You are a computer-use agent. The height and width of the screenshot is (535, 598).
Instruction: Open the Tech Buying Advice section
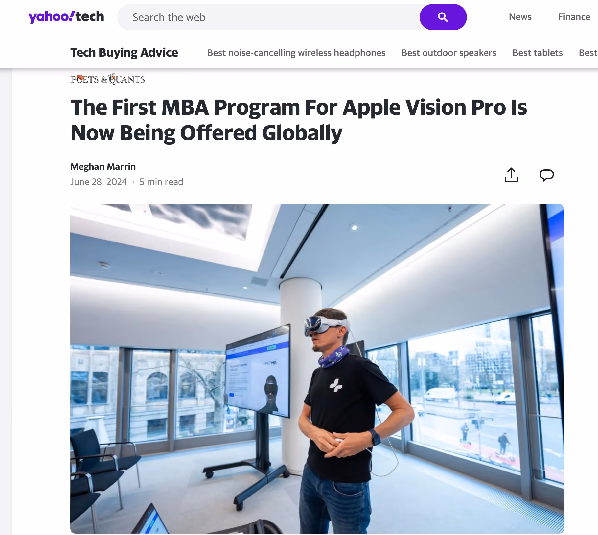point(124,53)
